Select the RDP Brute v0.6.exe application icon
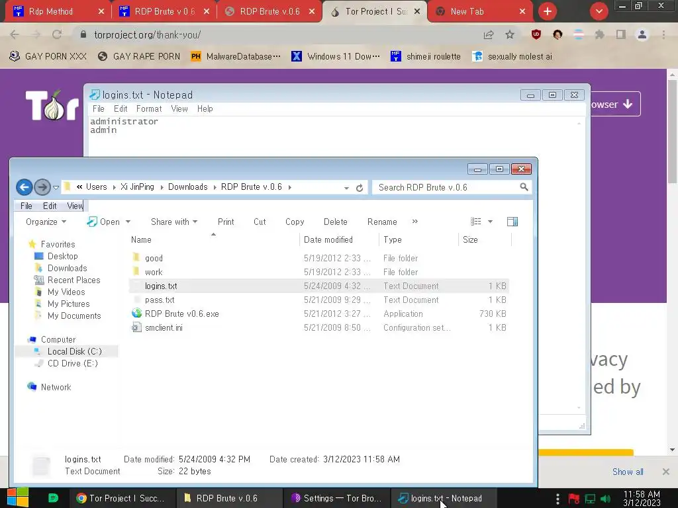The width and height of the screenshot is (678, 508). (x=136, y=313)
